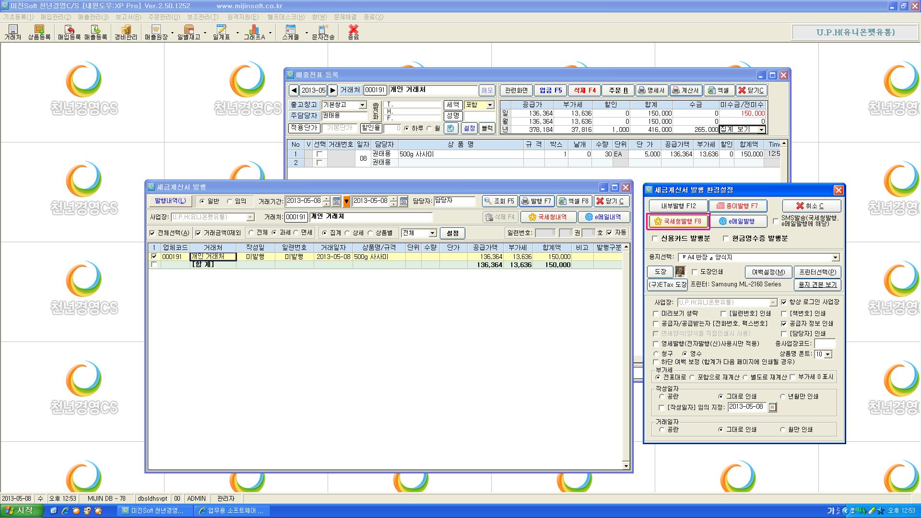Open the 용지선택 paper dropdown
921x518 pixels.
835,258
